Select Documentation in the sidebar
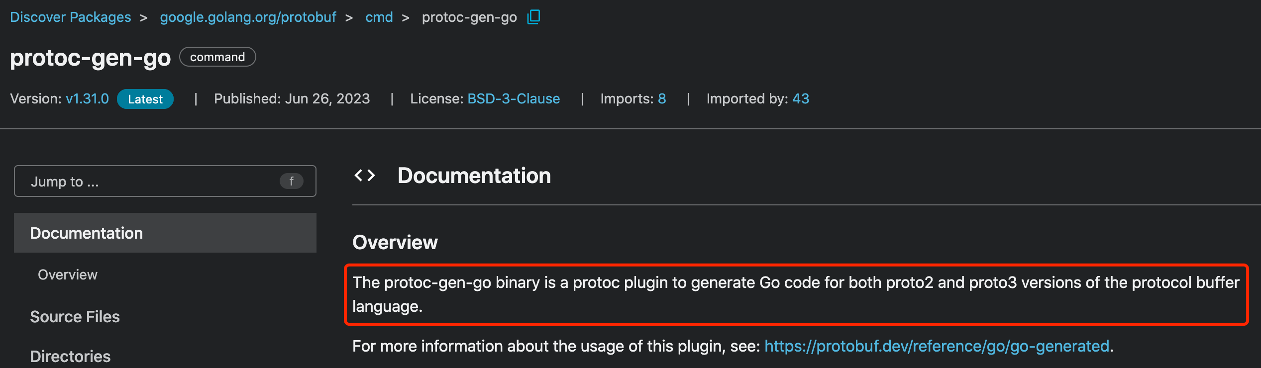Viewport: 1261px width, 368px height. click(87, 233)
